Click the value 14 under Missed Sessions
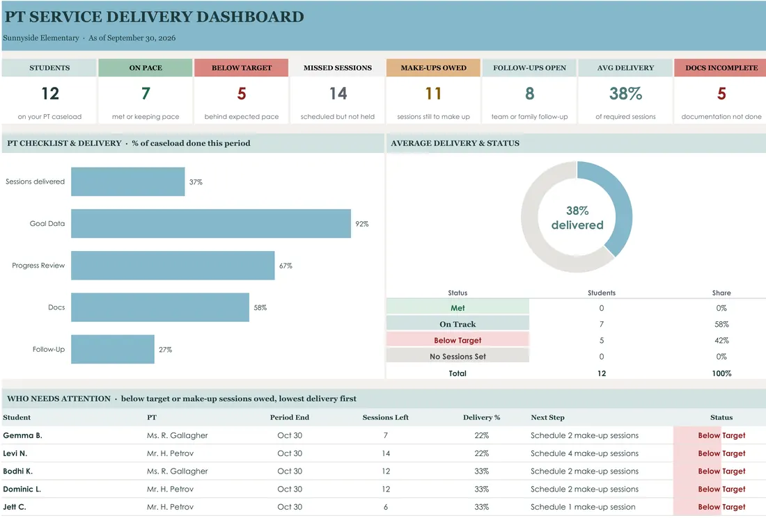766x518 pixels. click(338, 94)
